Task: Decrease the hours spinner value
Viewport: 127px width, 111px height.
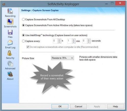Action: point(59,42)
